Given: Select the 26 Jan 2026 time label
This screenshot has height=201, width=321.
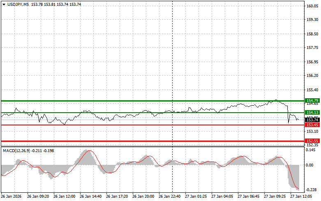Looking at the screenshot, I should [x=11, y=196].
